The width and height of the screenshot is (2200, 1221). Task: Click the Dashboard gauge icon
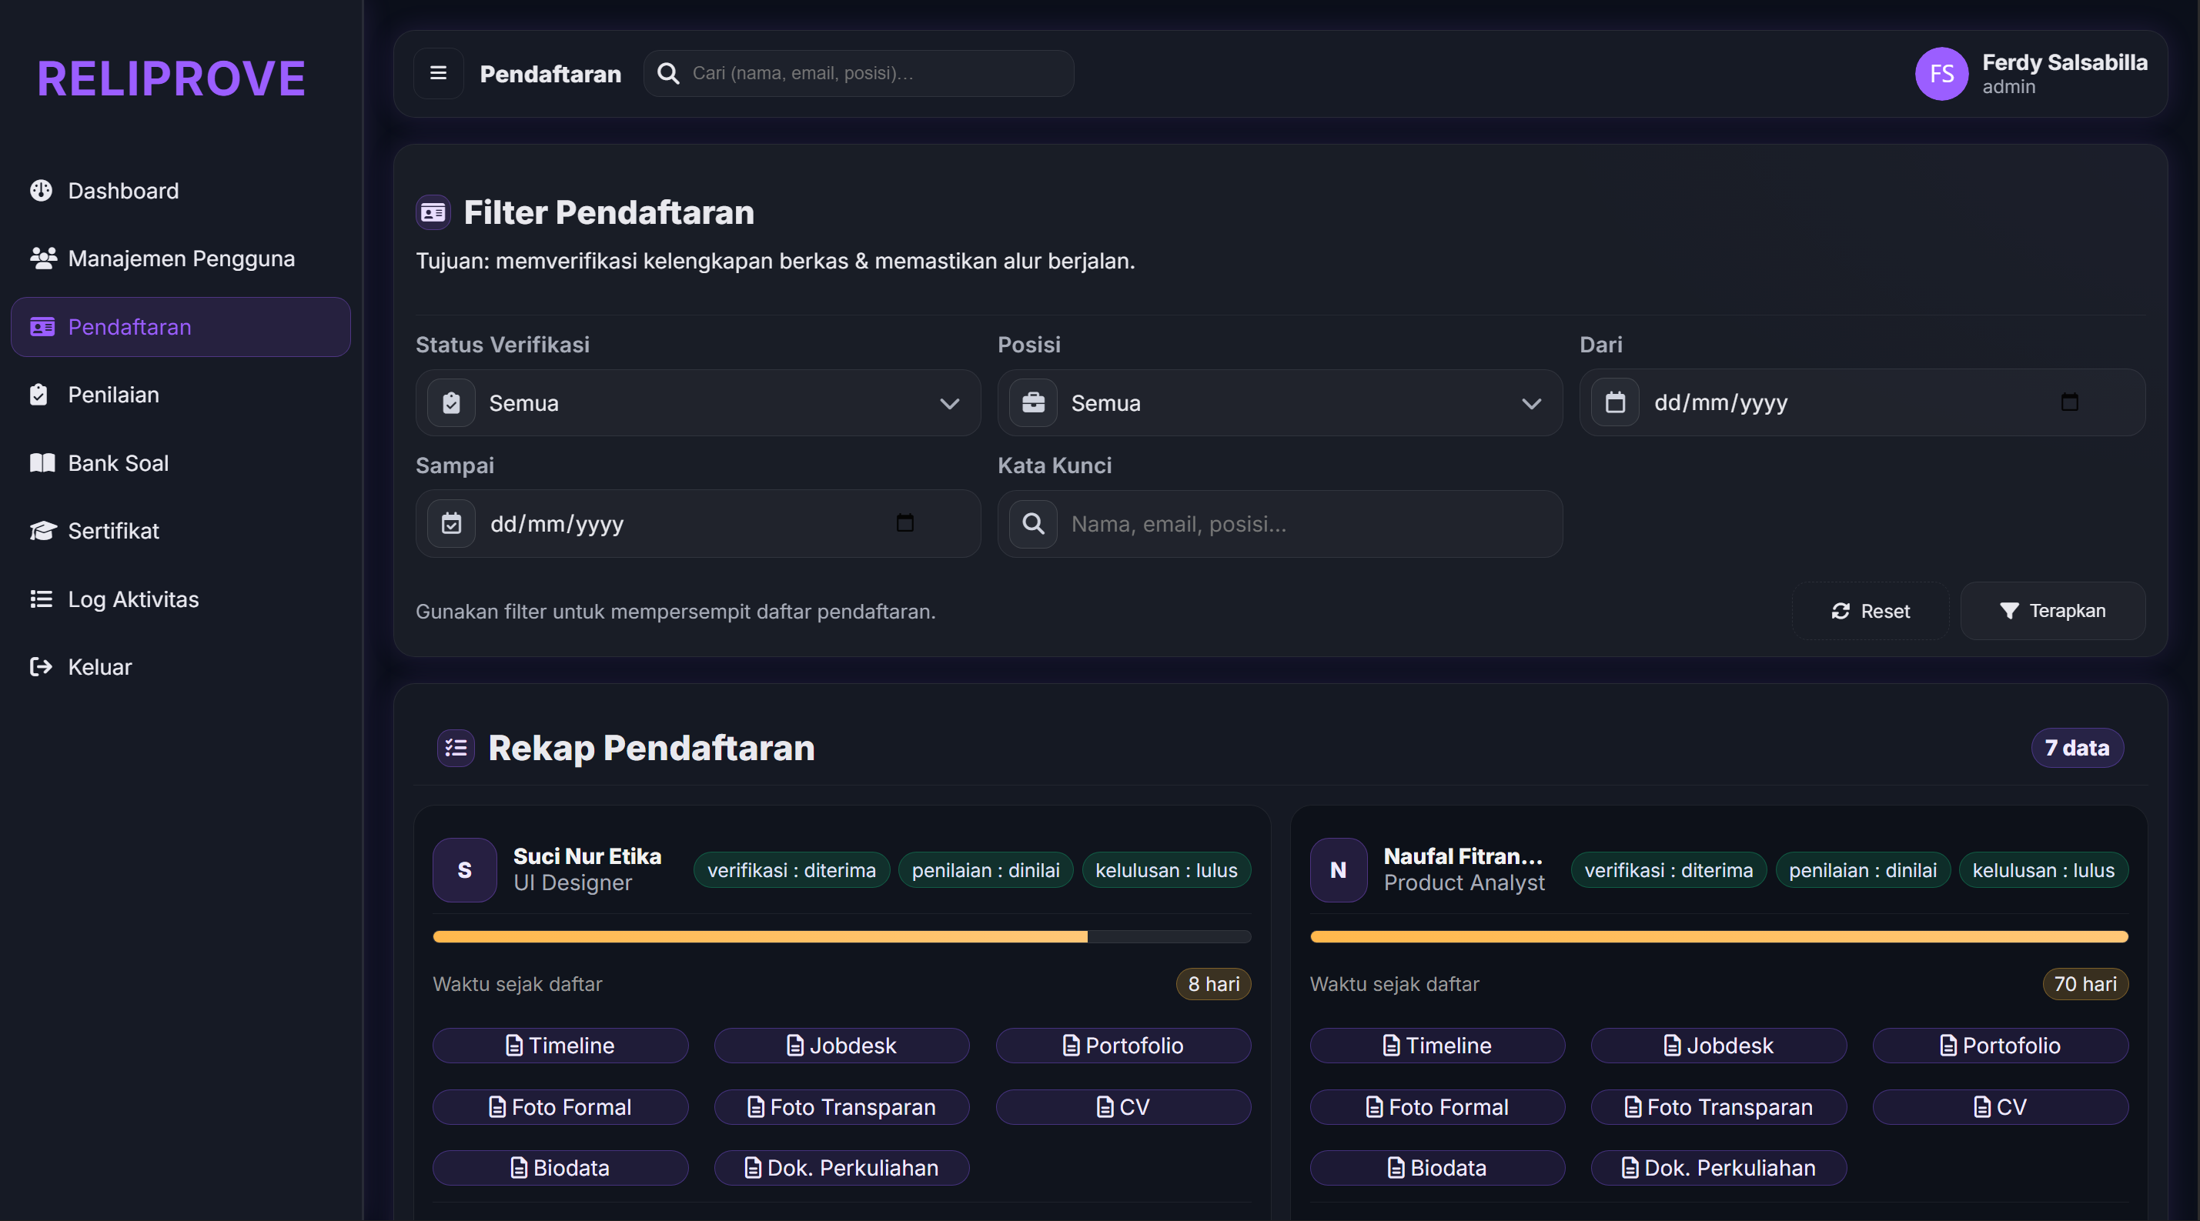pyautogui.click(x=41, y=190)
